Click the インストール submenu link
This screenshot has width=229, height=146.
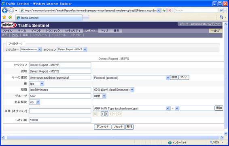point(59,35)
